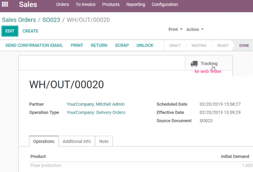Viewport: 253px width, 172px height.
Task: Open SO023 breadcrumb link
Action: click(x=51, y=20)
